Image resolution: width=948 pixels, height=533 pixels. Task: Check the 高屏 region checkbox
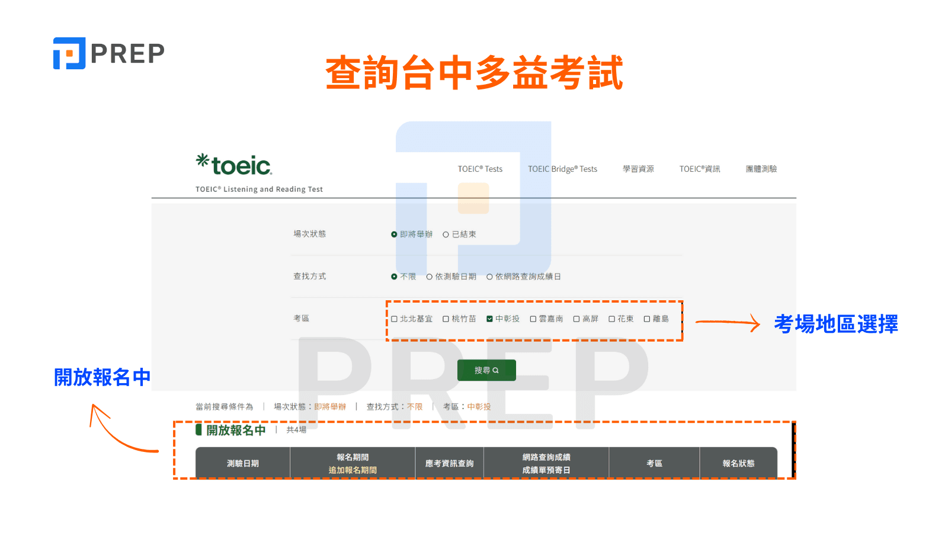(x=577, y=319)
